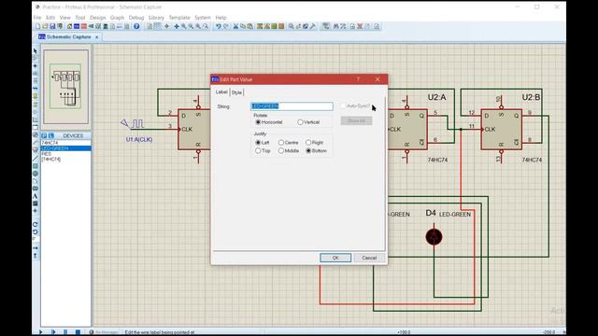
Task: Choose Bottom justify radio button
Action: click(308, 151)
